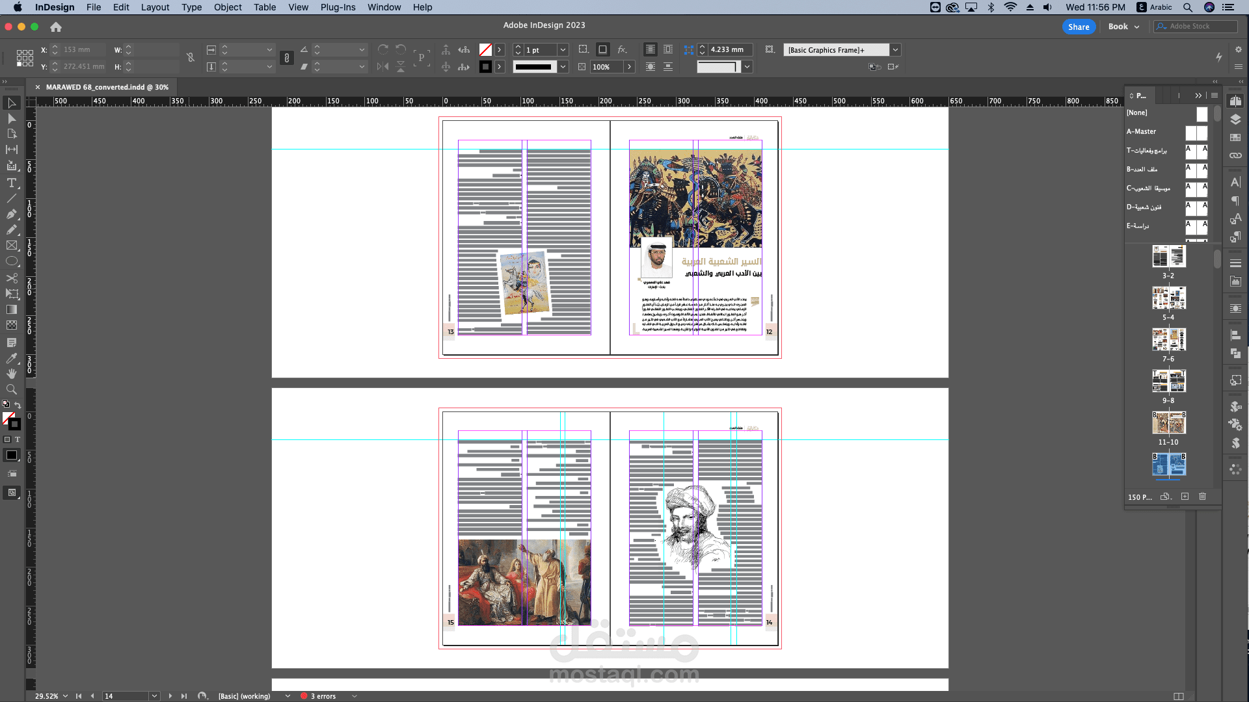1249x702 pixels.
Task: Select the MARAWED 68_converted.indd document tab
Action: (107, 87)
